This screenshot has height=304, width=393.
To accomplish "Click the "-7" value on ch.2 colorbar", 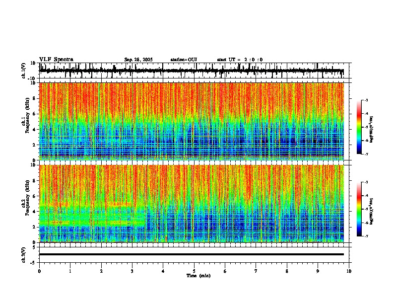I will pos(366,236).
